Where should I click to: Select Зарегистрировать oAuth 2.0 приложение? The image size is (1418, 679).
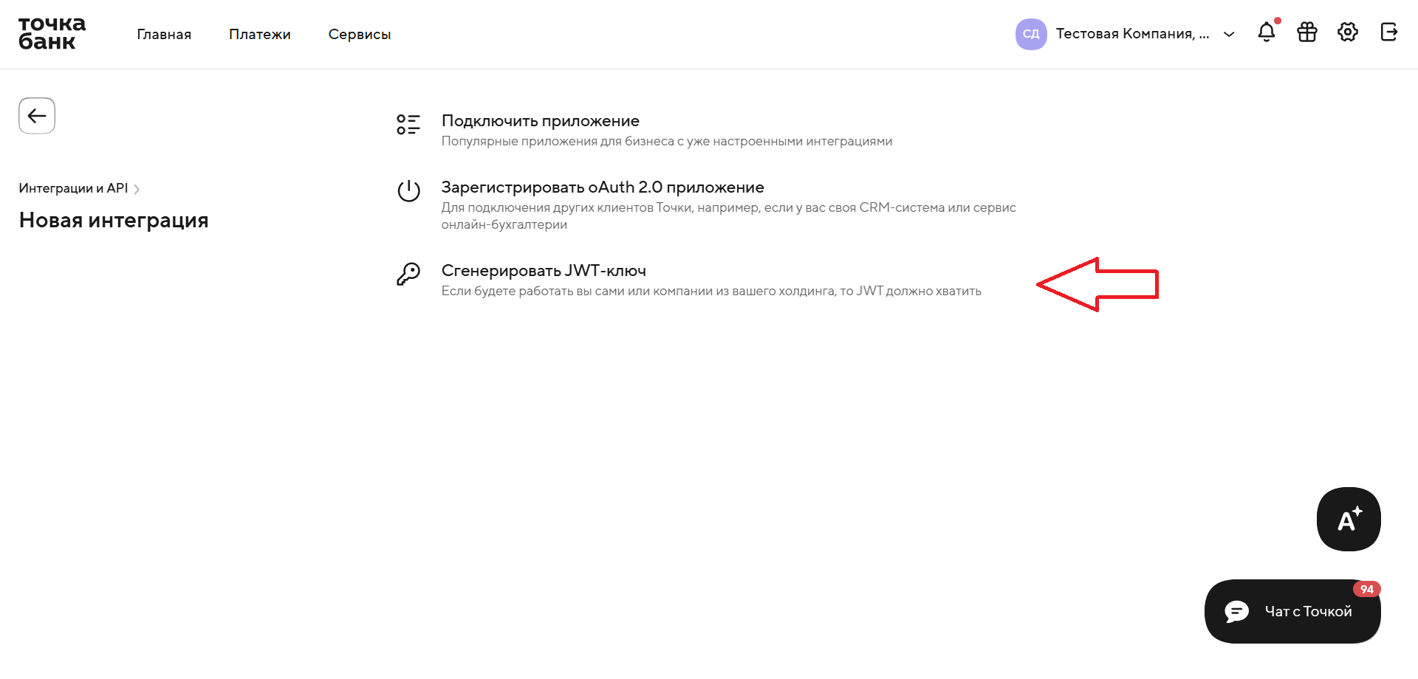coord(603,187)
